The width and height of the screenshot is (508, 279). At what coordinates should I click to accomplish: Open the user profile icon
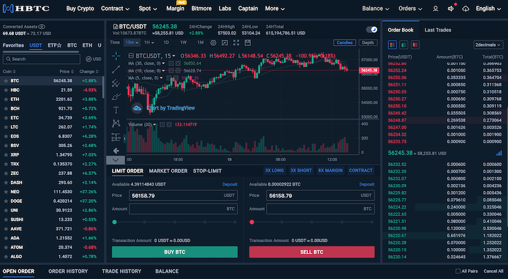click(x=436, y=9)
